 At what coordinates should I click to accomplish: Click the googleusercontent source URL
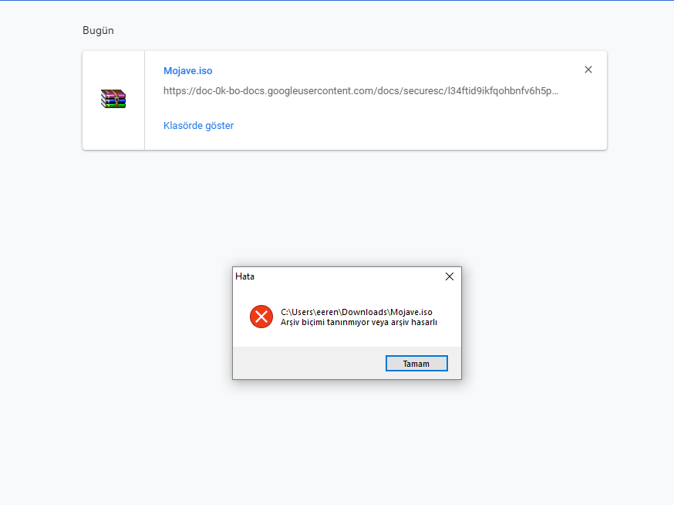(360, 91)
